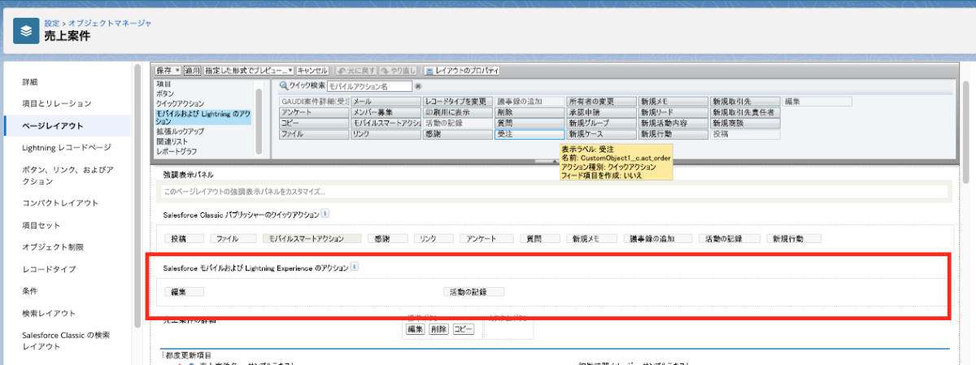The width and height of the screenshot is (976, 365).
Task: Click the 元に戻す undo button
Action: (x=355, y=71)
